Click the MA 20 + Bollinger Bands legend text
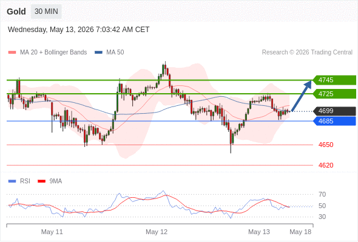The height and width of the screenshot is (242, 358). coord(53,53)
